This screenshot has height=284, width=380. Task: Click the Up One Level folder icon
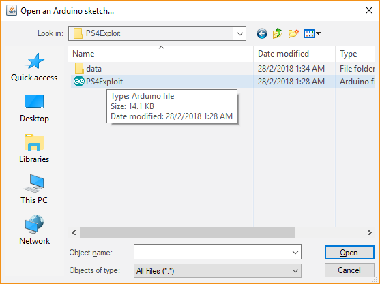point(278,33)
